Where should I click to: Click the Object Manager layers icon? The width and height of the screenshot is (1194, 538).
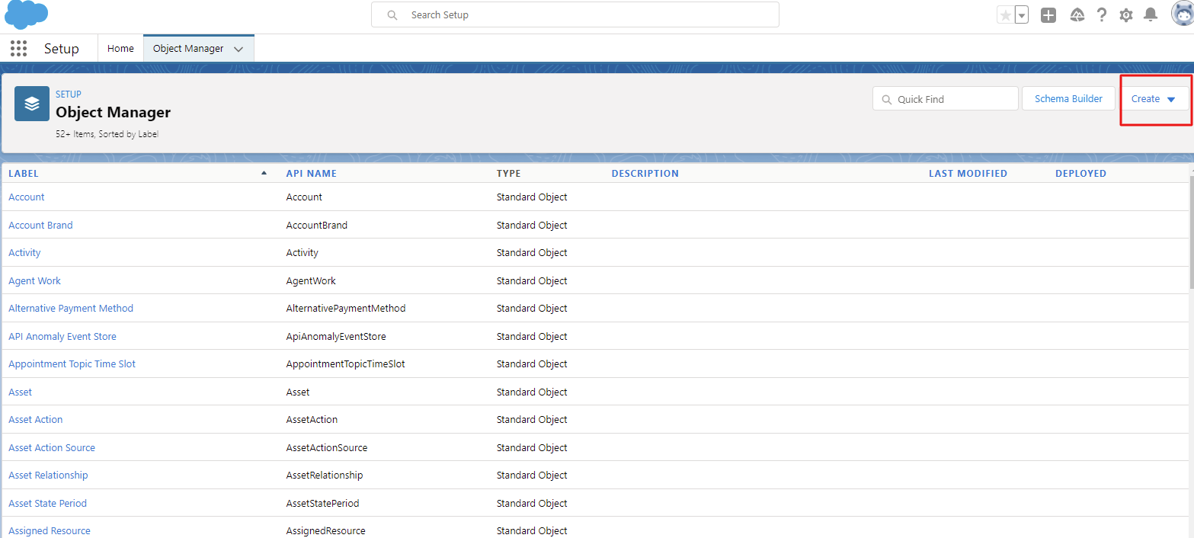coord(32,104)
